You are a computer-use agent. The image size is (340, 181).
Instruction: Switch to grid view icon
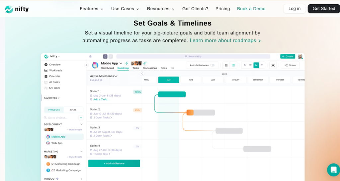click(x=226, y=65)
